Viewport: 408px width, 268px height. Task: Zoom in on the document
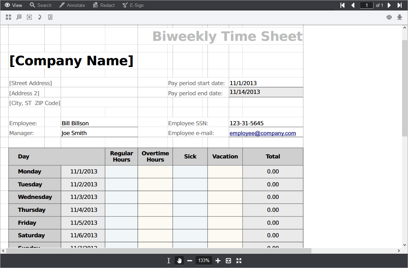pyautogui.click(x=218, y=260)
